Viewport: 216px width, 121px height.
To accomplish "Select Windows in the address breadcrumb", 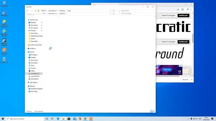I will [x=62, y=11].
